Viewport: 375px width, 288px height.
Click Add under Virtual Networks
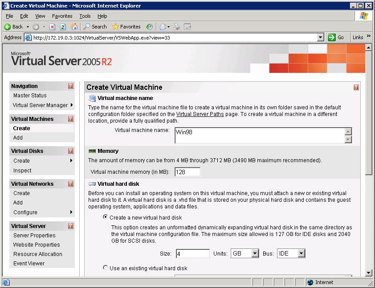click(x=18, y=203)
